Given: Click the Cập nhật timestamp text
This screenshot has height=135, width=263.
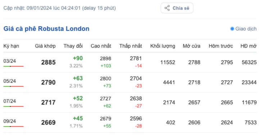Looking at the screenshot, I should (x=60, y=8).
